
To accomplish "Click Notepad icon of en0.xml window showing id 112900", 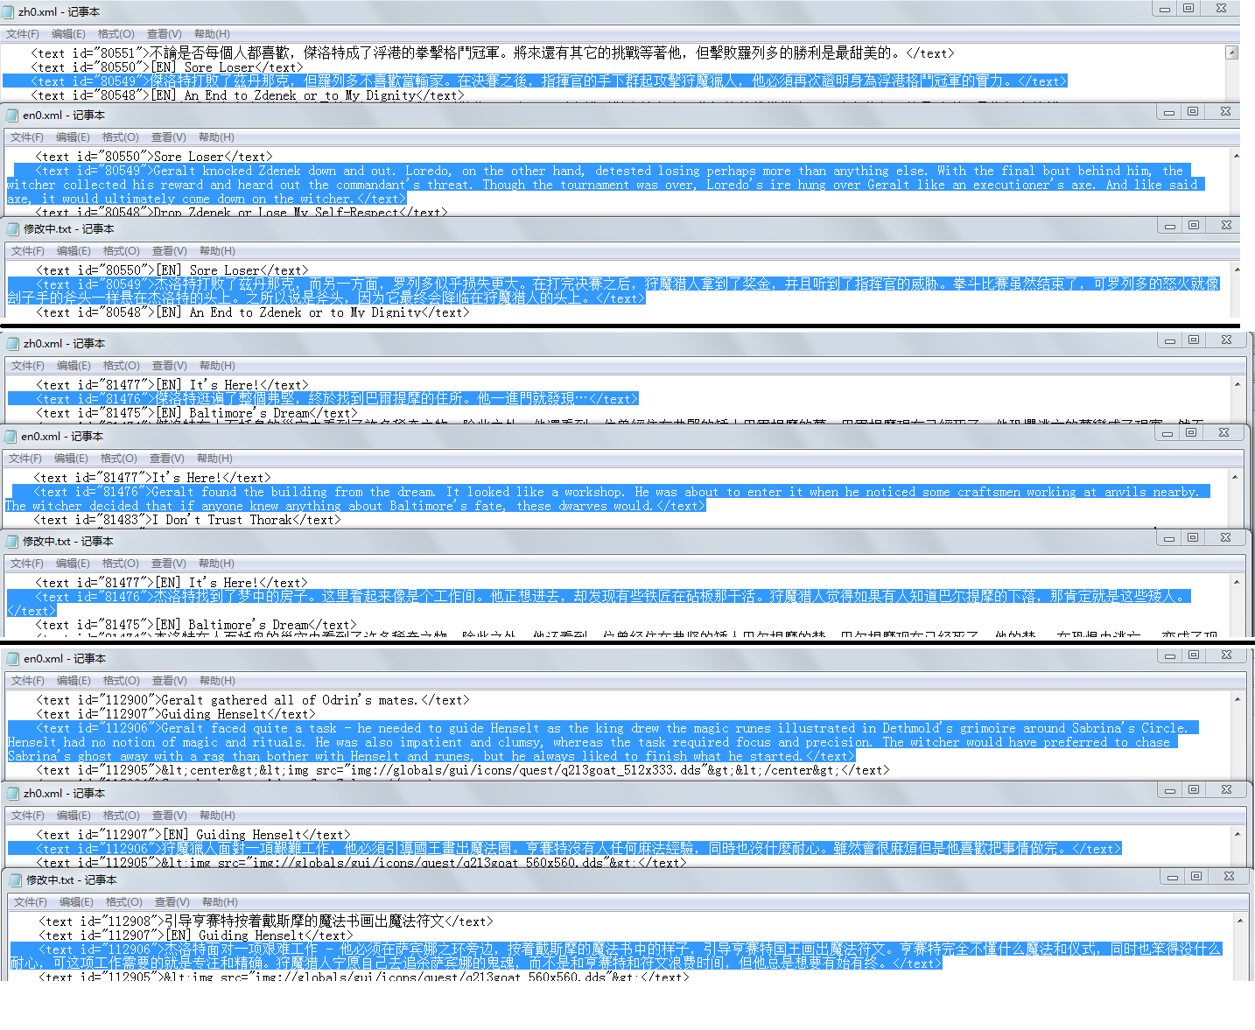I will coord(13,658).
